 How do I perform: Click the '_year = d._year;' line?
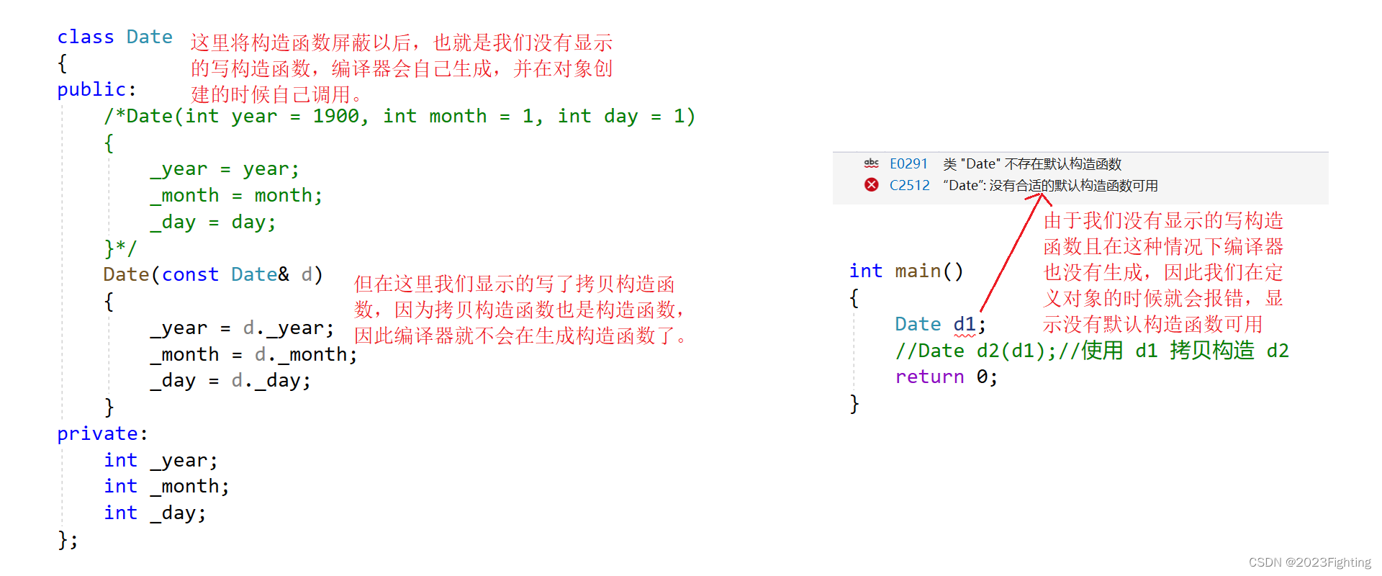click(242, 328)
